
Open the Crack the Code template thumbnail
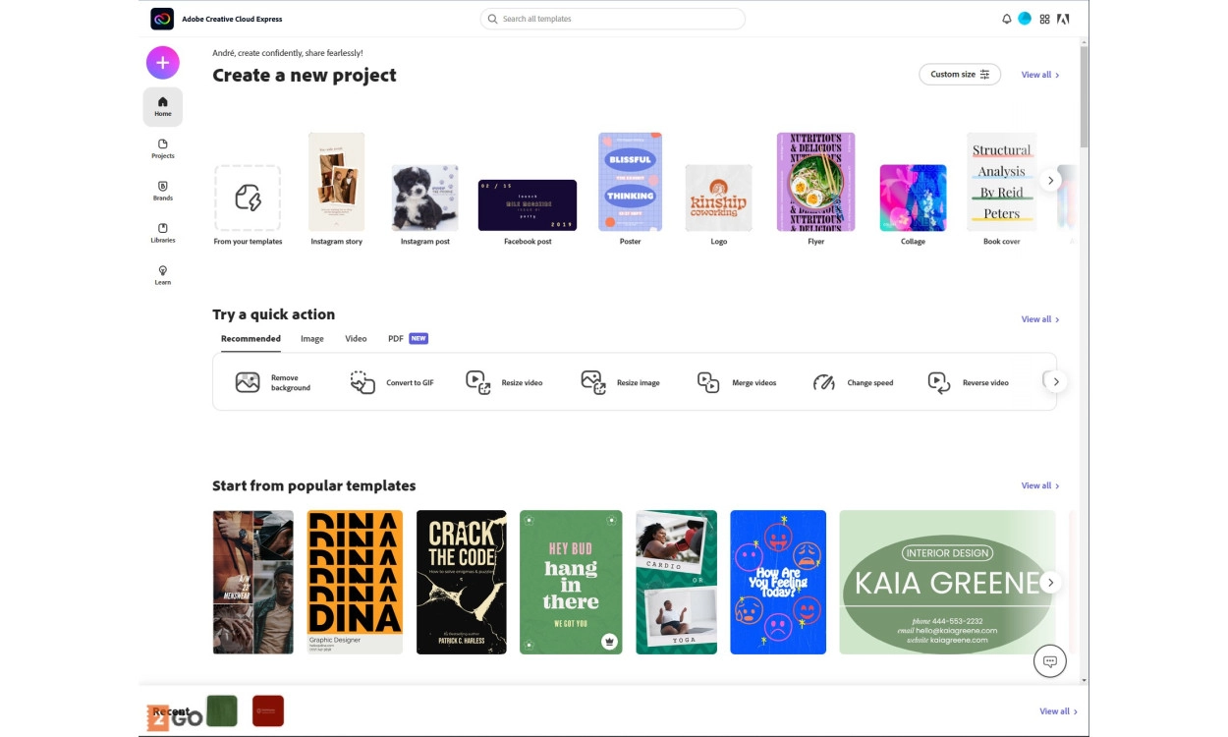[461, 582]
